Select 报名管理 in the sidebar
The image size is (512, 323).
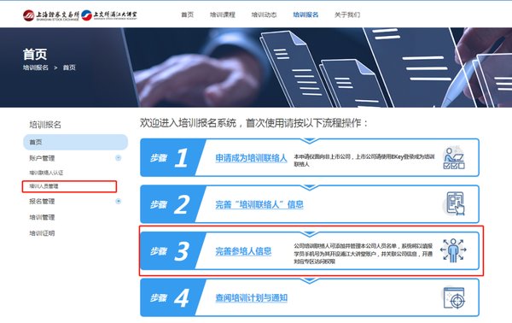pyautogui.click(x=42, y=202)
